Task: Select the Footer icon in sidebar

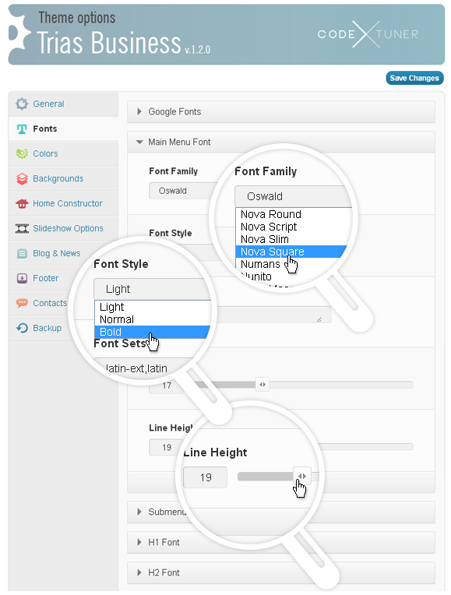Action: (22, 278)
